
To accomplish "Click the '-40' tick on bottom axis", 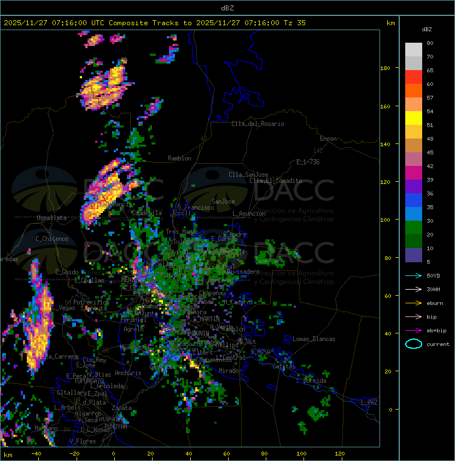I will [x=36, y=454].
